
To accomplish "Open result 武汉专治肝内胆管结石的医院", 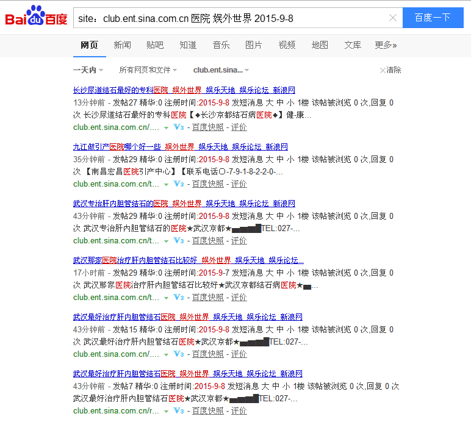I will tap(184, 204).
